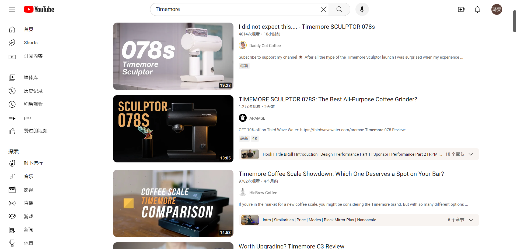Viewport: 517px width, 249px height.
Task: Open the hamburger guide menu
Action: tap(12, 9)
